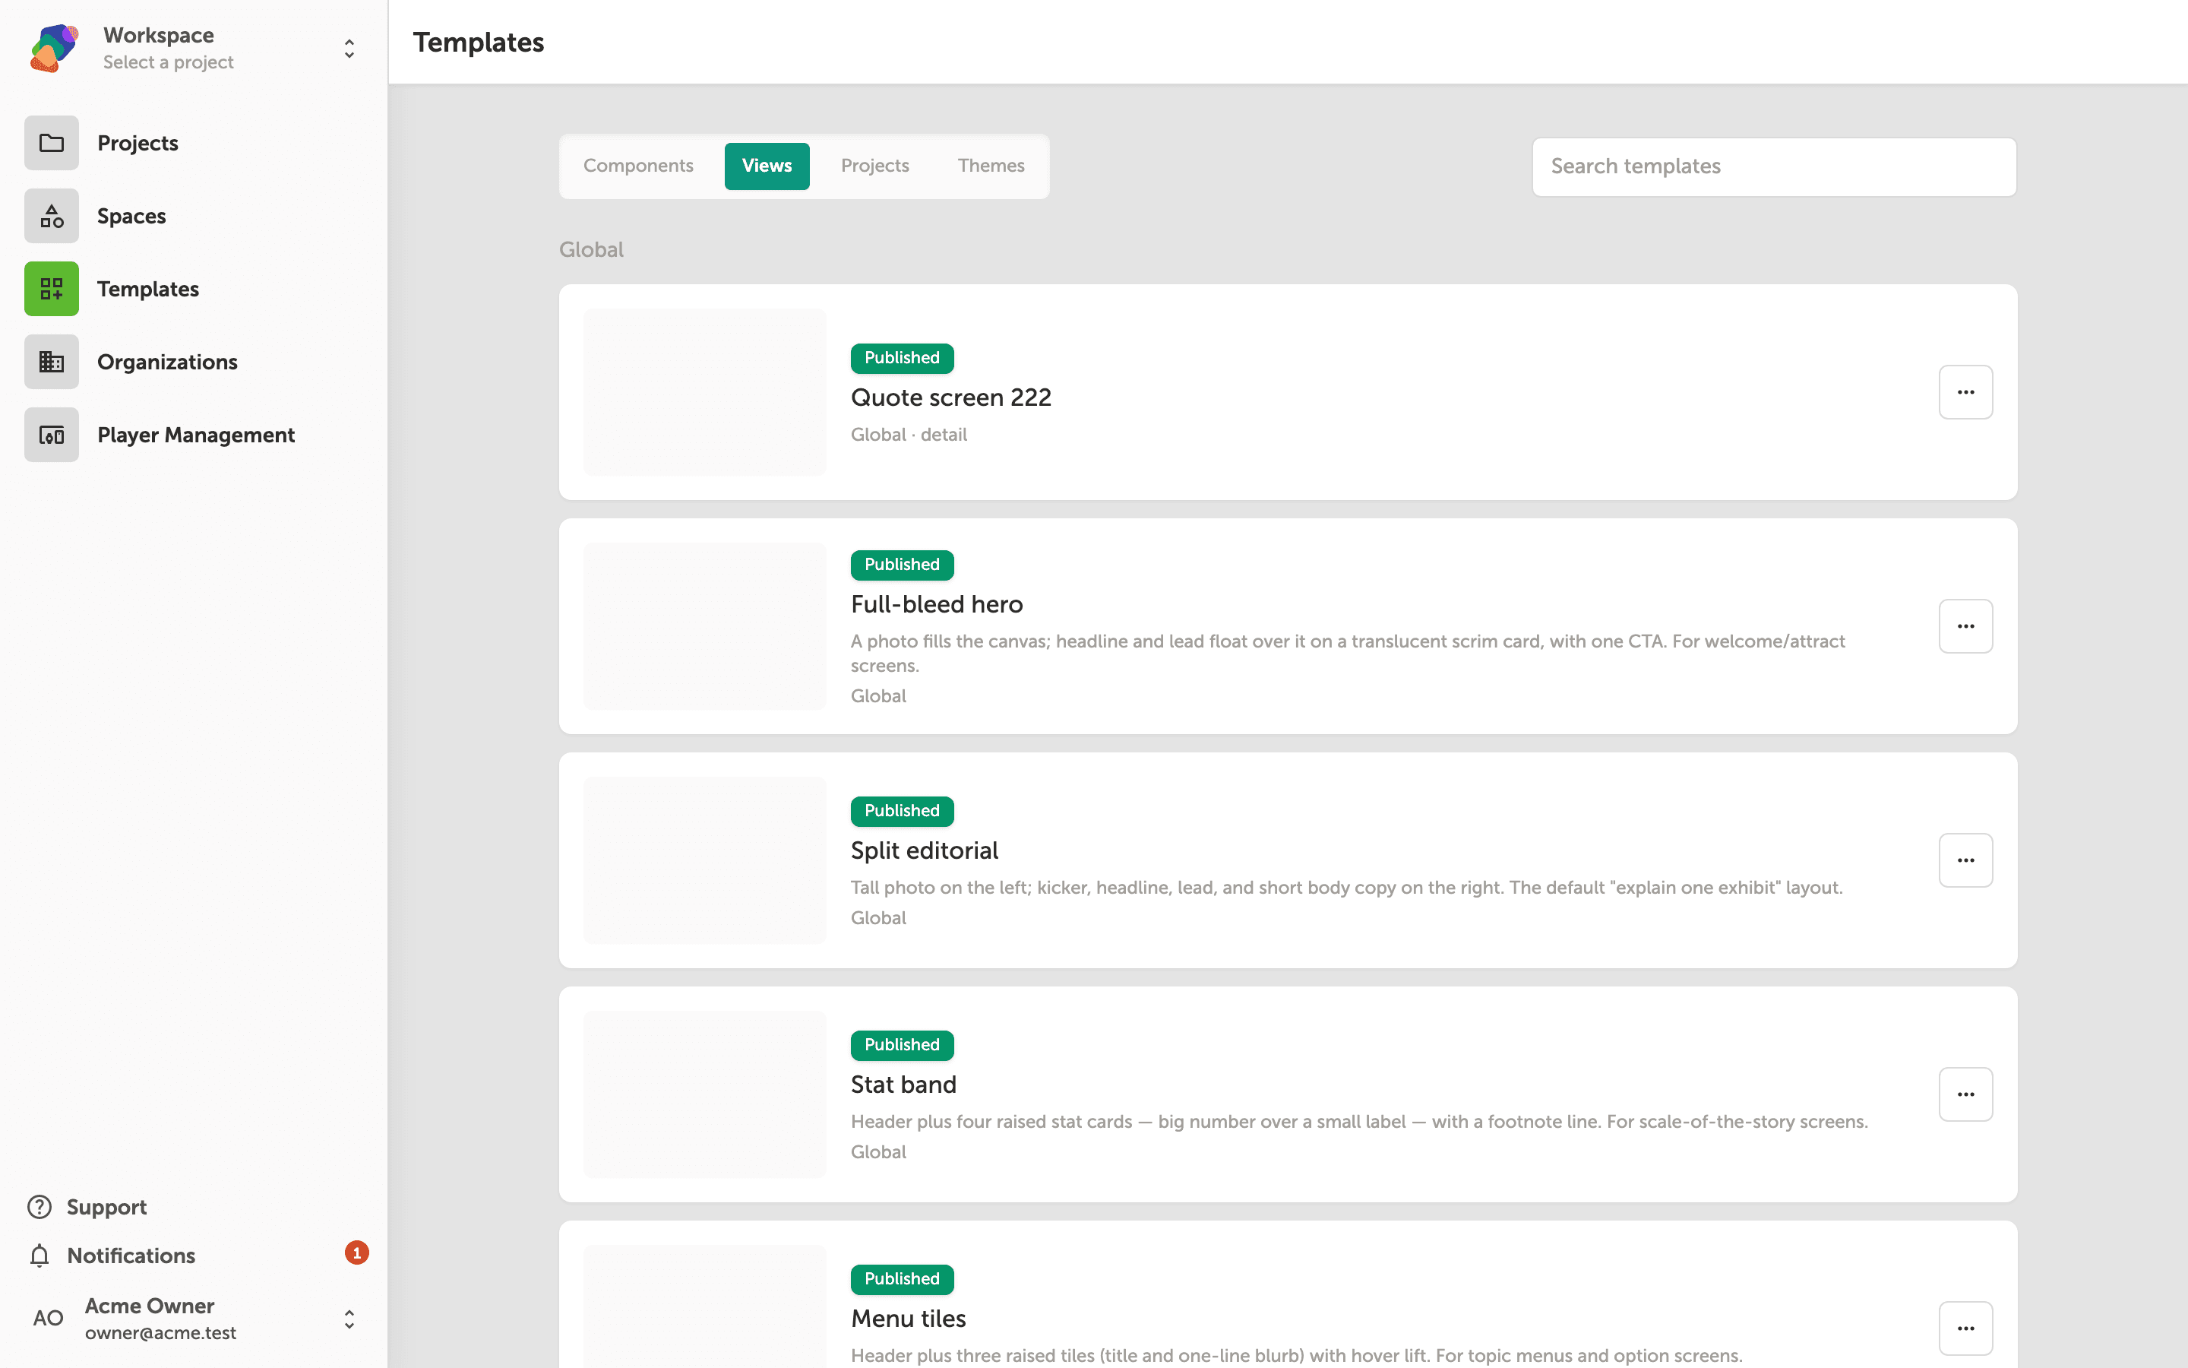Open Player Management label
The image size is (2188, 1368).
click(x=195, y=435)
